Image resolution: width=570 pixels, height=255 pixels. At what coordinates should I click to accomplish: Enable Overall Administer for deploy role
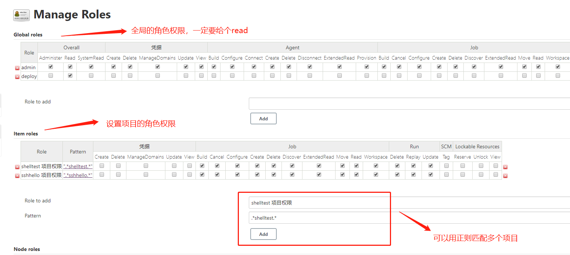[51, 75]
